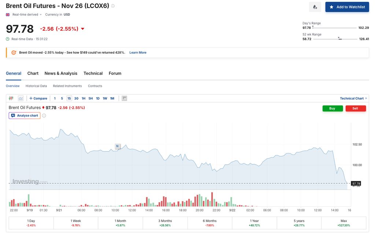Click the red Sell button

(x=356, y=108)
